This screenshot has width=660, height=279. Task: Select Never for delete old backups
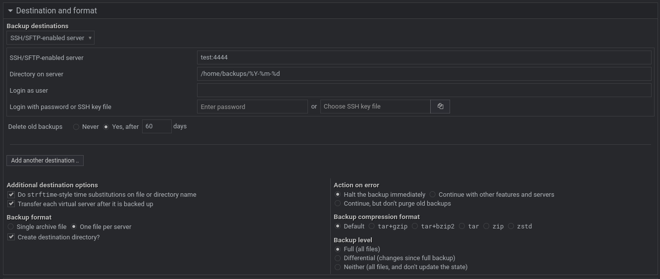tap(76, 127)
